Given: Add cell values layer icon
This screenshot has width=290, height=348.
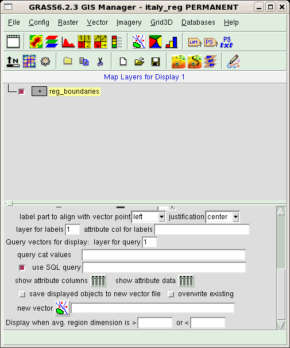Looking at the screenshot, I should pos(84,41).
